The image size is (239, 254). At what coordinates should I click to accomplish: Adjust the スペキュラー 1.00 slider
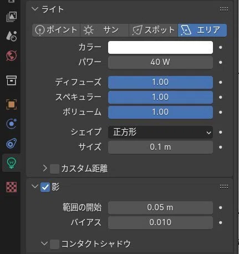160,97
